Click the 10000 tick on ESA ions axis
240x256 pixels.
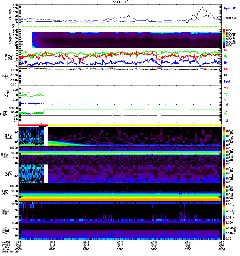pyautogui.click(x=14, y=148)
